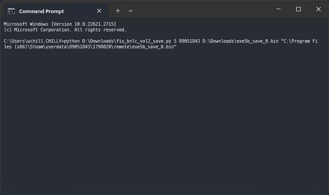Expand the new tab profile dropdown
329x195 pixels.
tap(130, 11)
